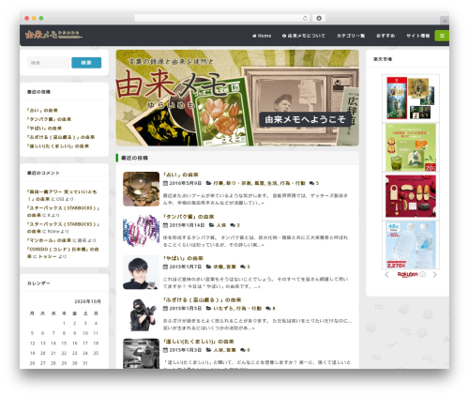Click crystal ball thumbnail of 「占い」 post
This screenshot has width=469, height=397.
tap(141, 189)
